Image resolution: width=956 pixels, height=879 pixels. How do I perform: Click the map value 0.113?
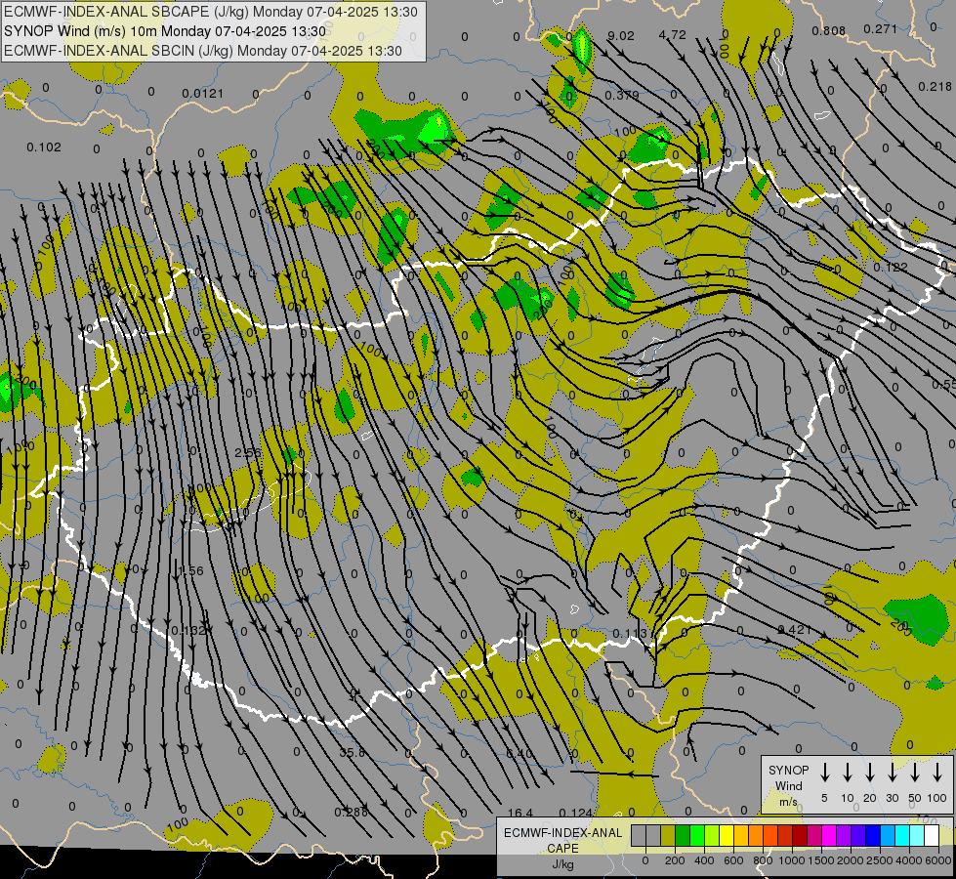tap(632, 633)
